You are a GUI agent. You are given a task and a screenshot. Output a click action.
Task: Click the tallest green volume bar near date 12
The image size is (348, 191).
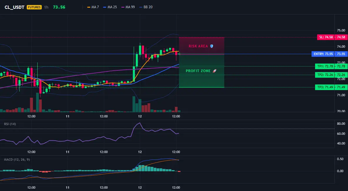pos(134,104)
